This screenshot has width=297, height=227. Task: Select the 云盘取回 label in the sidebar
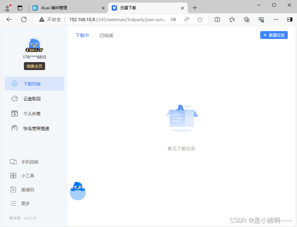pyautogui.click(x=32, y=99)
